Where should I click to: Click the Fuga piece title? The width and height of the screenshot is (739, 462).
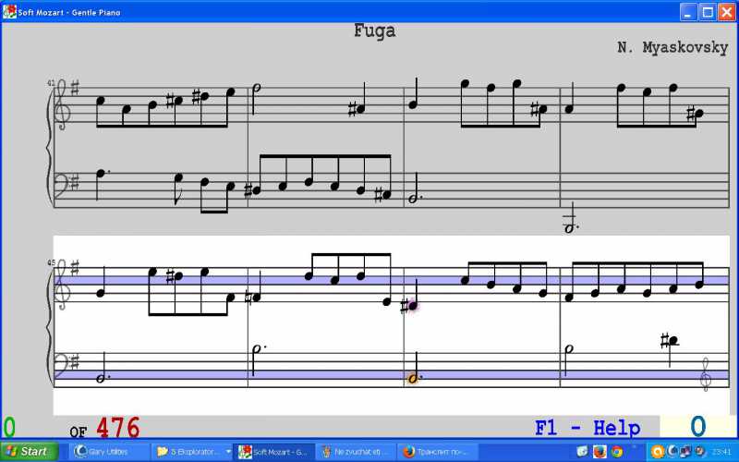(375, 31)
